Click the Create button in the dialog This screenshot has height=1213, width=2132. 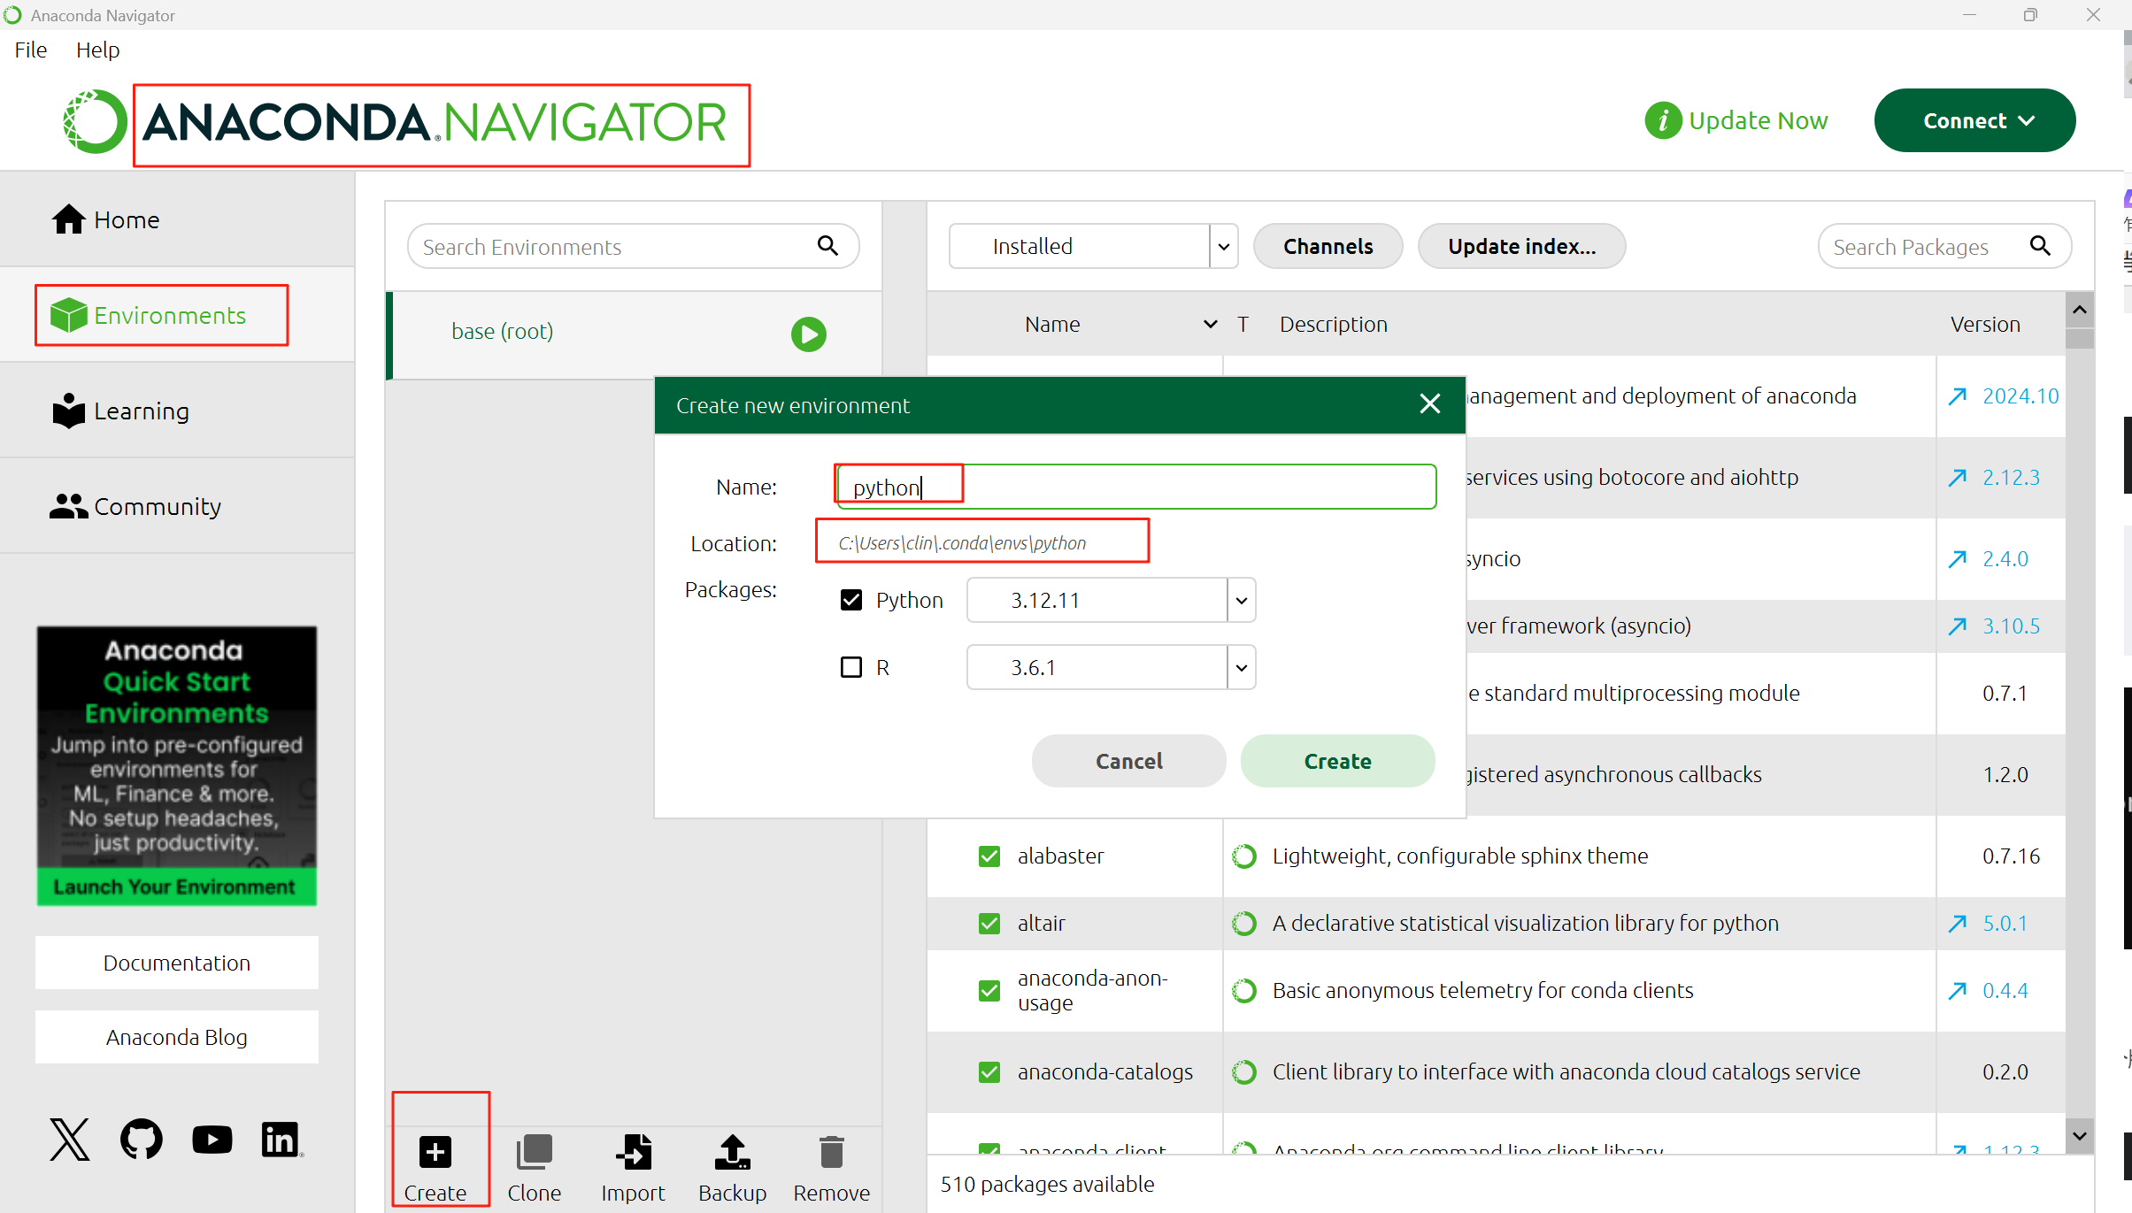1337,761
